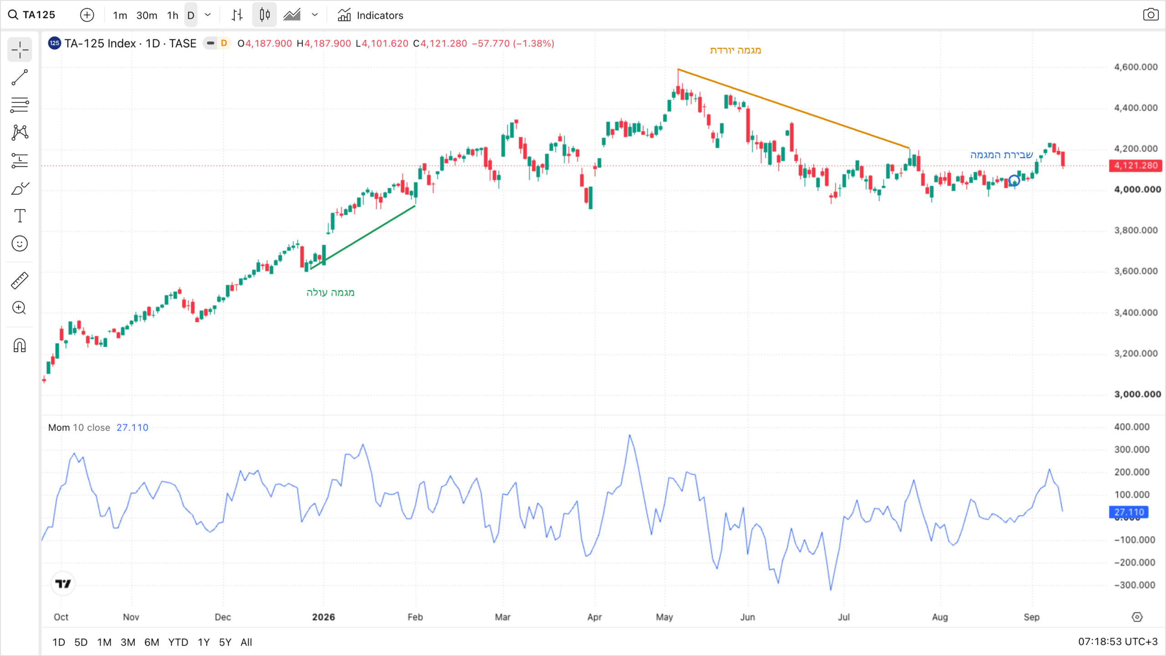Open the Indicators menu
The height and width of the screenshot is (656, 1166).
370,15
